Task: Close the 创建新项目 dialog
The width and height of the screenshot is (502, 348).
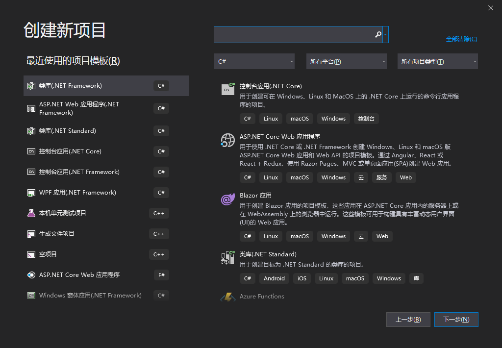Action: [x=490, y=8]
